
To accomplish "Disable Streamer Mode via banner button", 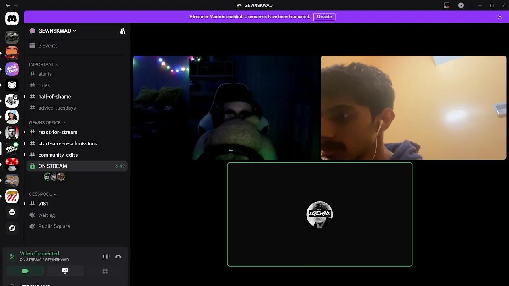I will coord(324,17).
